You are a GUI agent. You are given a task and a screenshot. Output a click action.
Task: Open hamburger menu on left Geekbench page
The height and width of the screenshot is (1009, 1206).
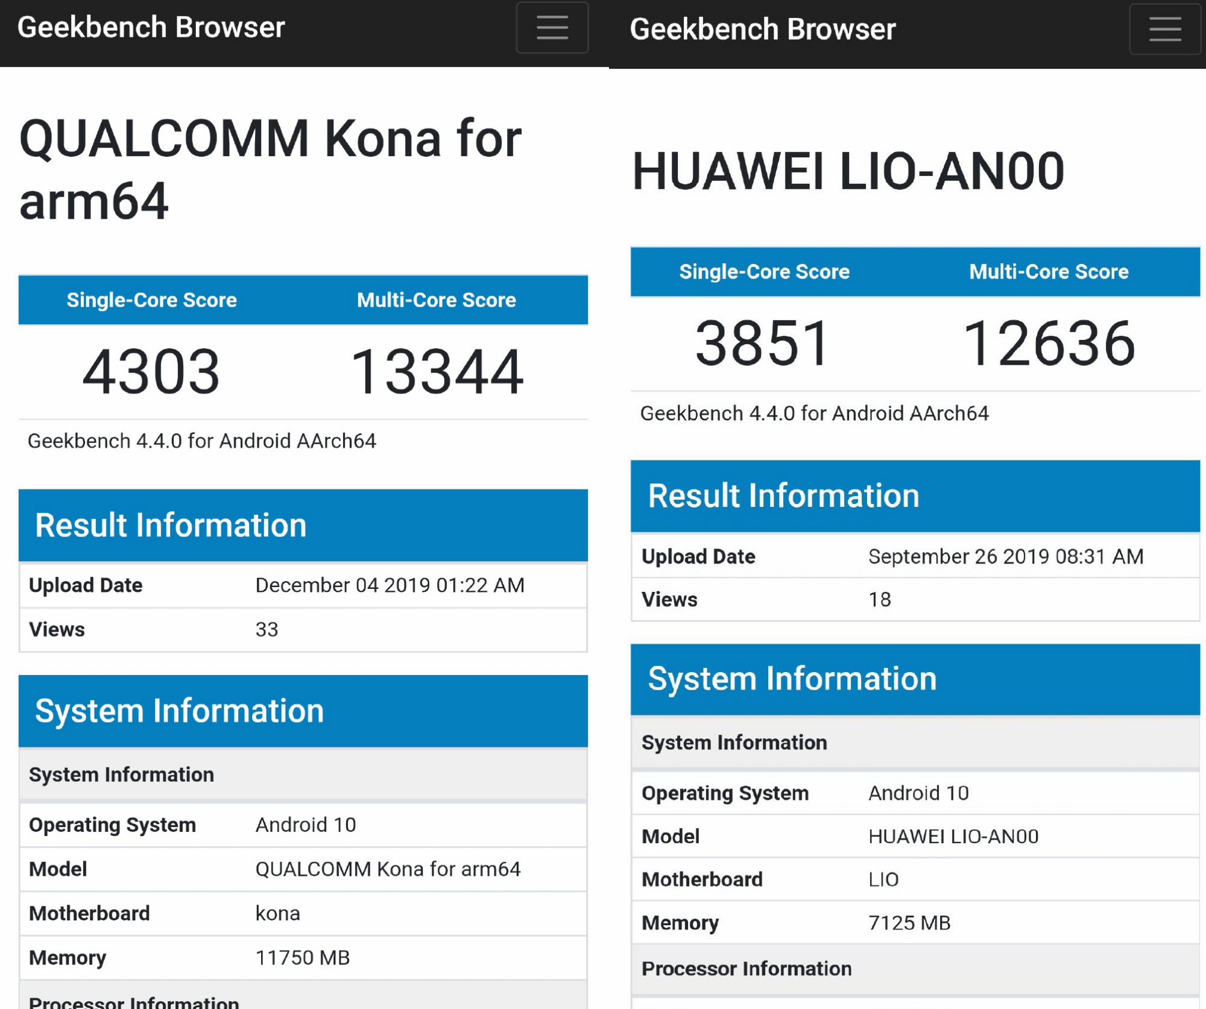coord(552,28)
